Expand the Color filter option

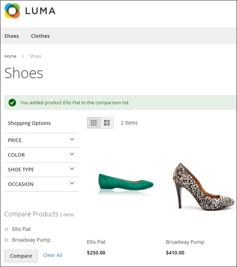point(72,155)
